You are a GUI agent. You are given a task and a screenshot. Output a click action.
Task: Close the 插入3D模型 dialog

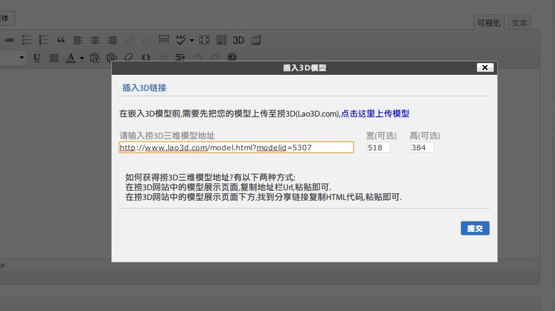pos(485,67)
